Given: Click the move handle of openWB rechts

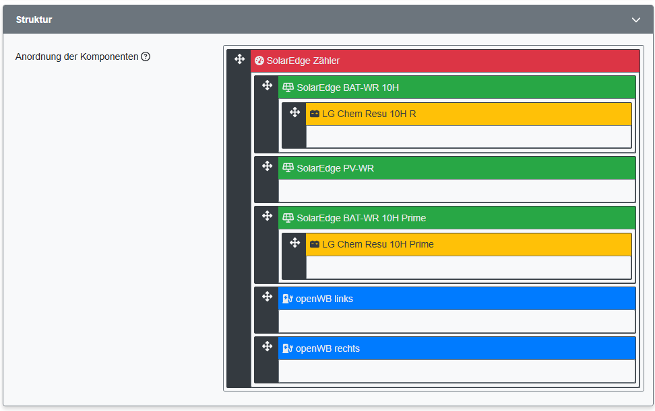Looking at the screenshot, I should pos(268,346).
